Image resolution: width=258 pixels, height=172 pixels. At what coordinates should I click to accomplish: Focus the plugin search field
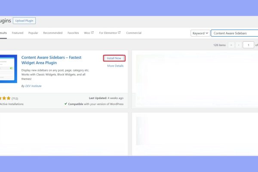(234, 33)
